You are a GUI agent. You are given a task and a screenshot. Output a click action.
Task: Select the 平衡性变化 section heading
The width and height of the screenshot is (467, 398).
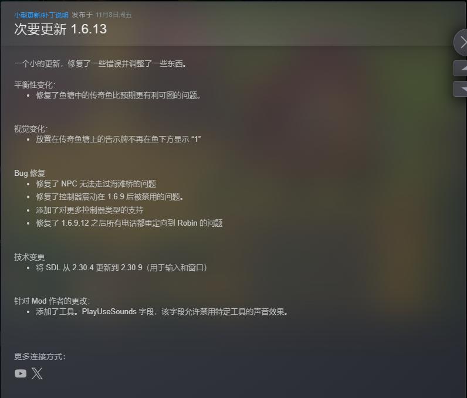point(35,85)
